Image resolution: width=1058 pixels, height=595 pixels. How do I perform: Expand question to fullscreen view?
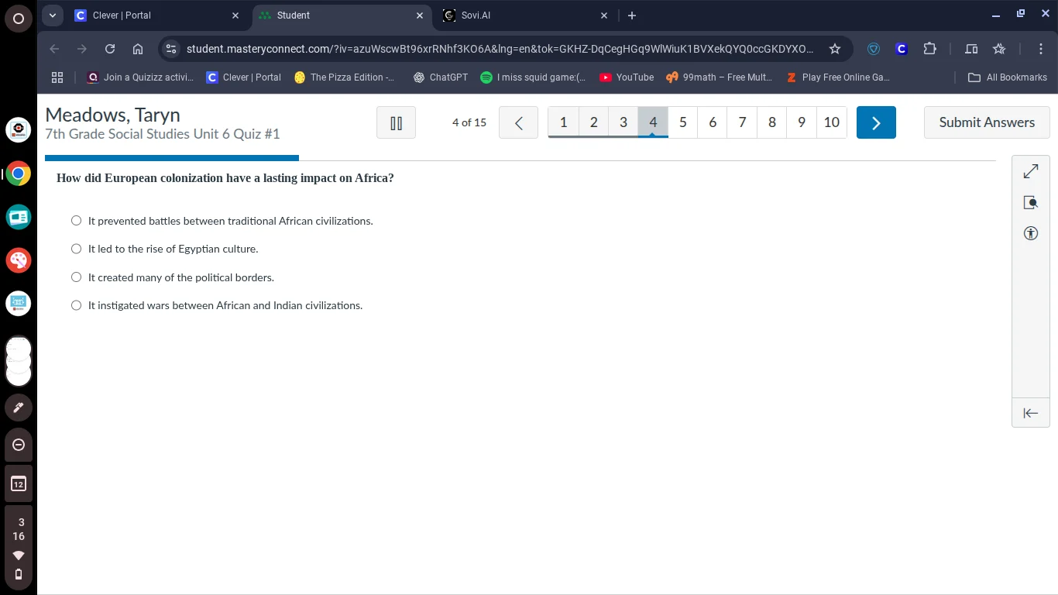1030,171
